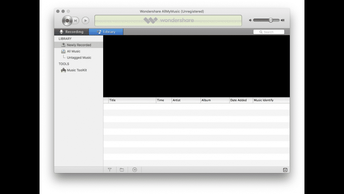The height and width of the screenshot is (194, 344).
Task: Close the AllMyMusic window
Action: [58, 11]
